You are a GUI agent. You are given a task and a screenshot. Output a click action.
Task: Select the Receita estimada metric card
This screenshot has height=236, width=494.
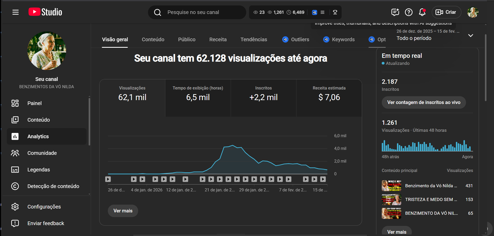point(329,98)
